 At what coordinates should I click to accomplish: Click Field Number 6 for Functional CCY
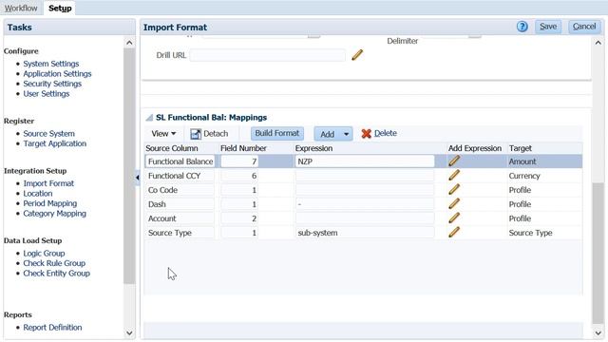pyautogui.click(x=239, y=176)
